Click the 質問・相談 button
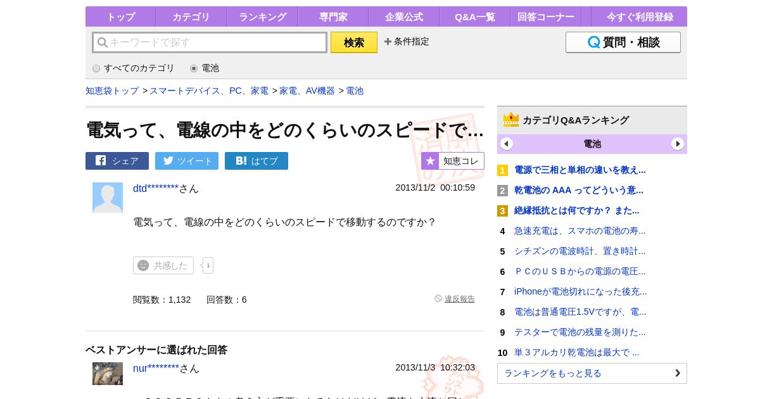 pyautogui.click(x=623, y=42)
